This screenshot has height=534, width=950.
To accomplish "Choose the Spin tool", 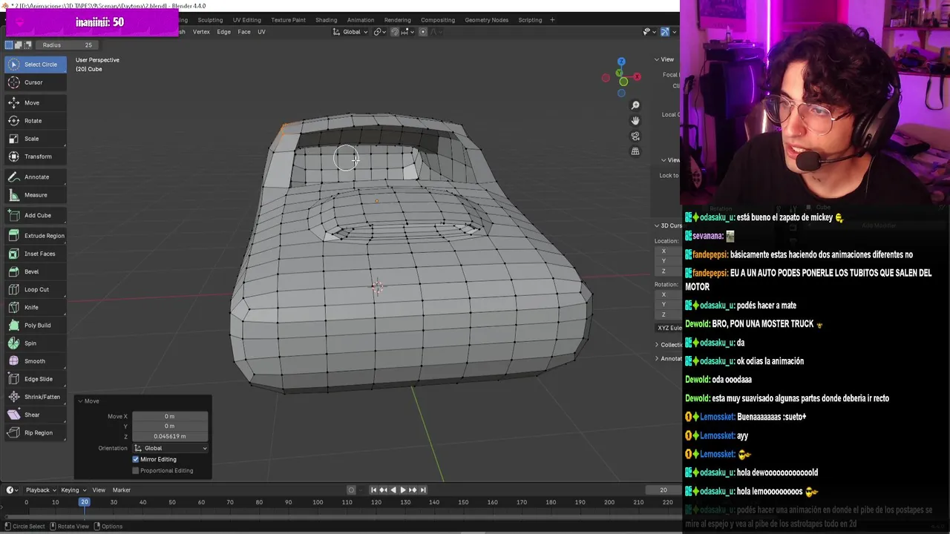I will 35,343.
